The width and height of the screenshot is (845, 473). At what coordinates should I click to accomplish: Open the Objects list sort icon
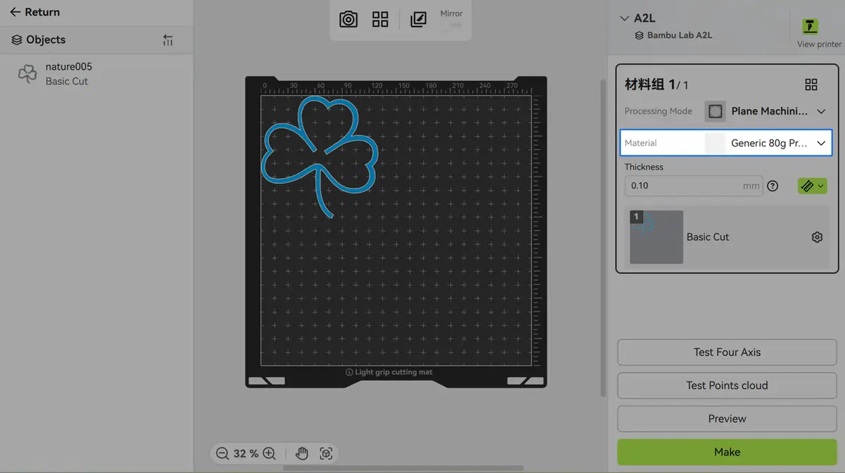[x=168, y=40]
